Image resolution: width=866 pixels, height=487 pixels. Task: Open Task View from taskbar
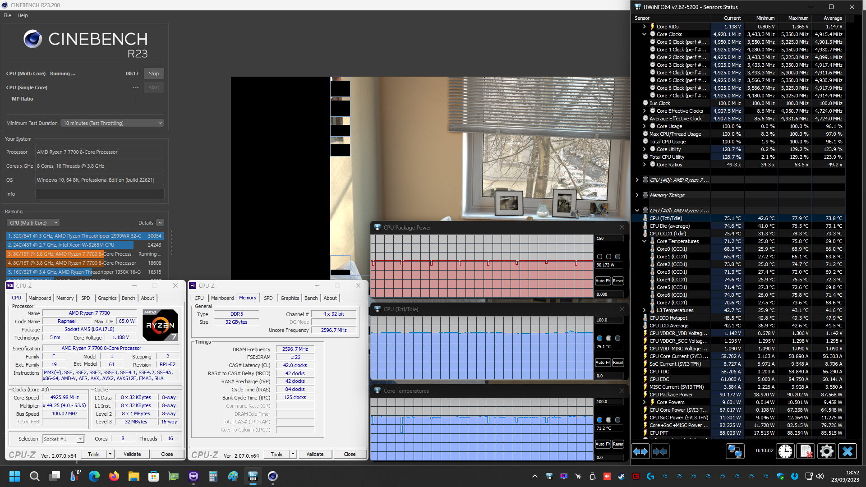pyautogui.click(x=55, y=476)
